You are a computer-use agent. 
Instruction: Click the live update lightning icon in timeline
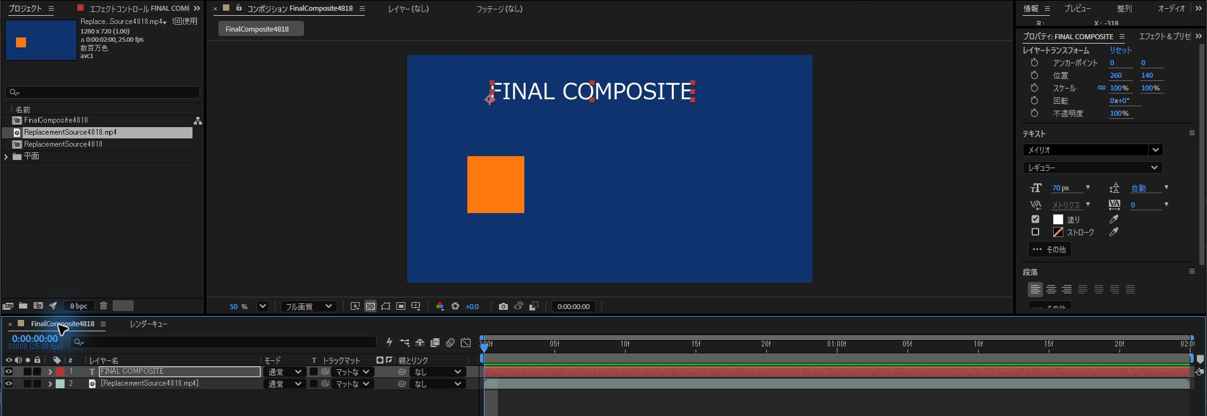click(x=389, y=343)
